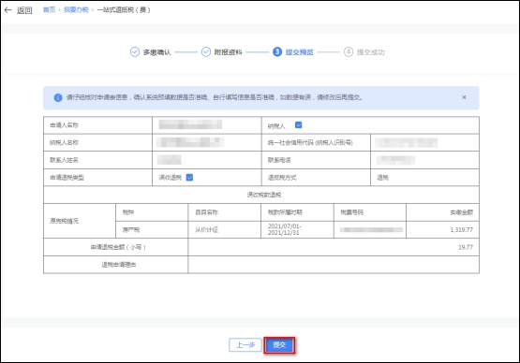Select the 多缴确认 step label
The height and width of the screenshot is (363, 520).
[156, 52]
